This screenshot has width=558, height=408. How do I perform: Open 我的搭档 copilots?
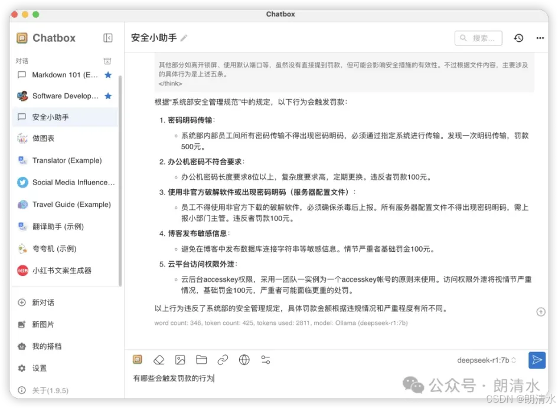(x=46, y=346)
